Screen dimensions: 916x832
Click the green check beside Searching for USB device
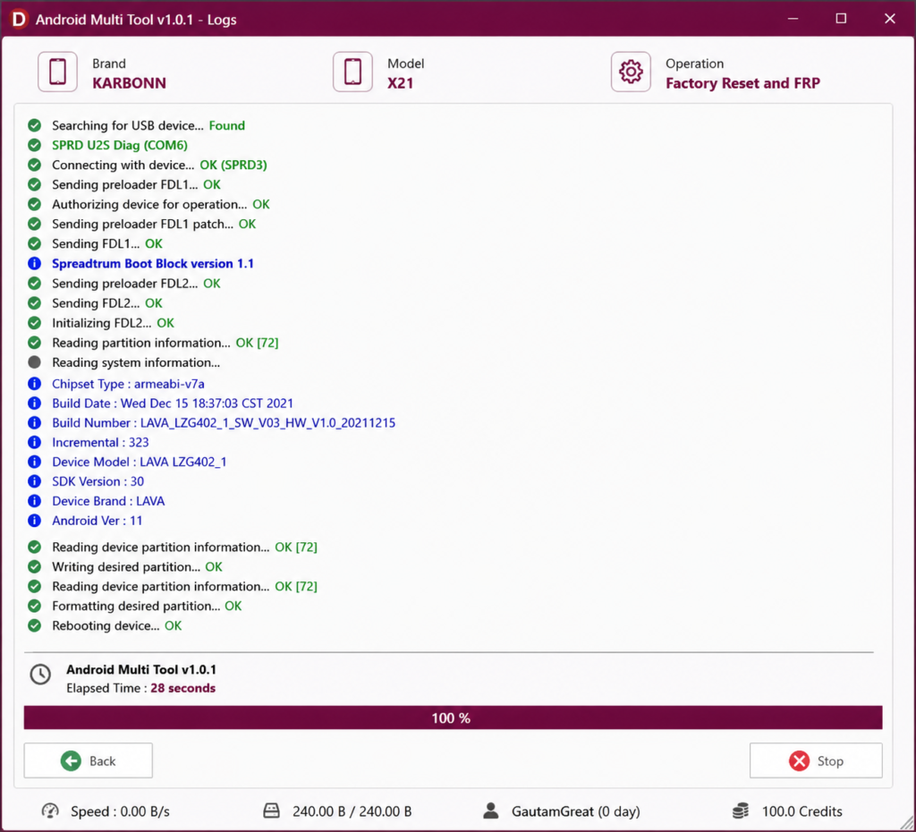[x=35, y=125]
